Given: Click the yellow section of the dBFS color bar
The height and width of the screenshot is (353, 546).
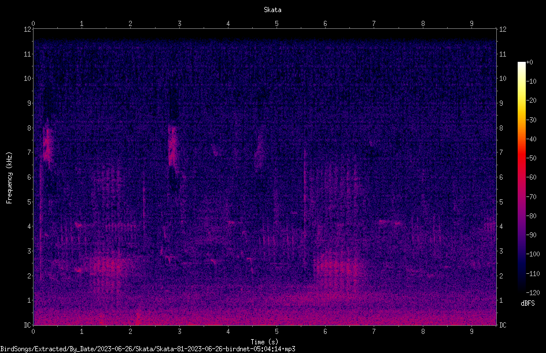Looking at the screenshot, I should tap(521, 101).
